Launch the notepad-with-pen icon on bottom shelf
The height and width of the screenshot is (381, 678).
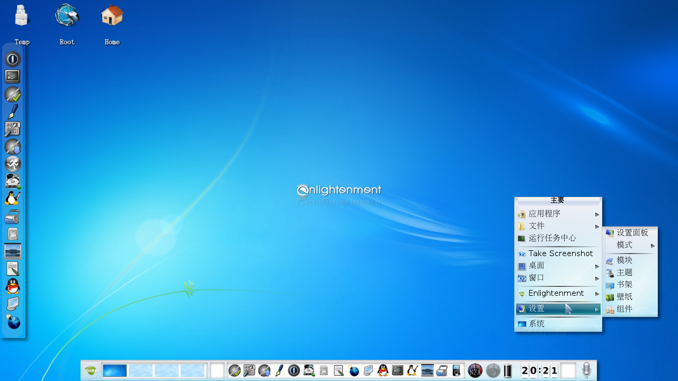(338, 370)
